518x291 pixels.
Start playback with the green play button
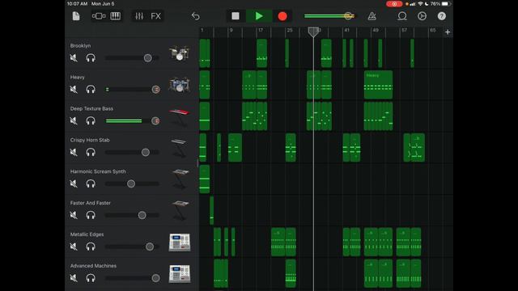(x=259, y=16)
